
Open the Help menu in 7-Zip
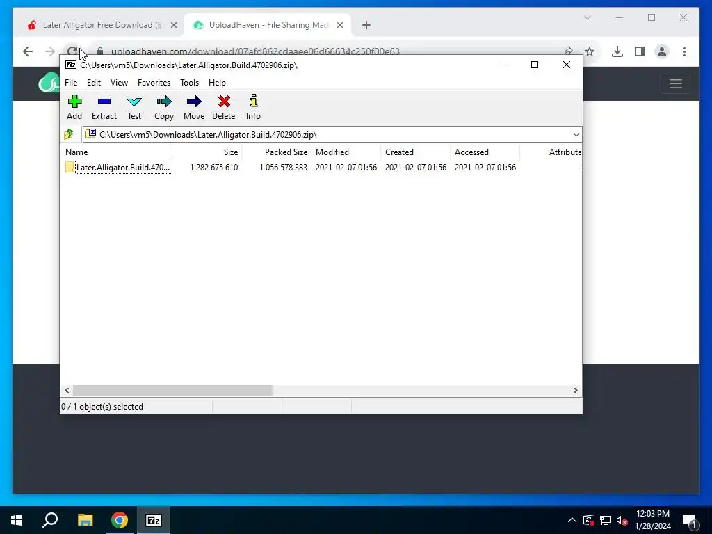click(x=217, y=83)
